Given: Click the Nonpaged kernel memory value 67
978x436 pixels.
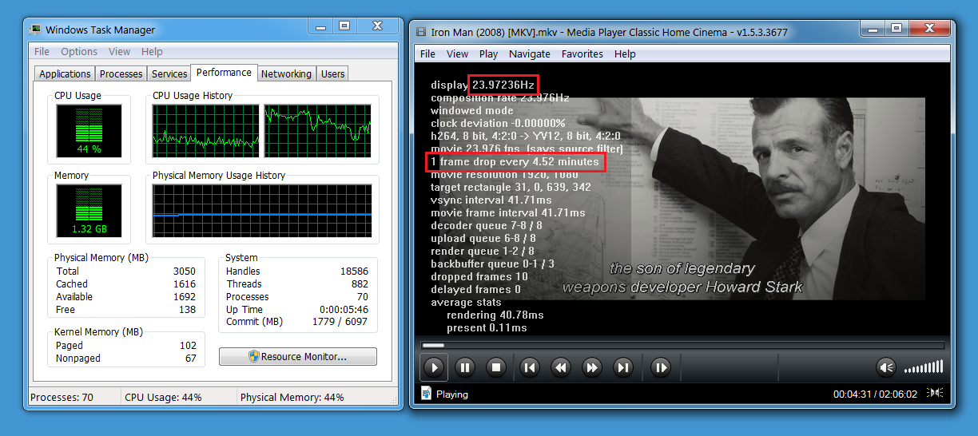Looking at the screenshot, I should point(191,359).
